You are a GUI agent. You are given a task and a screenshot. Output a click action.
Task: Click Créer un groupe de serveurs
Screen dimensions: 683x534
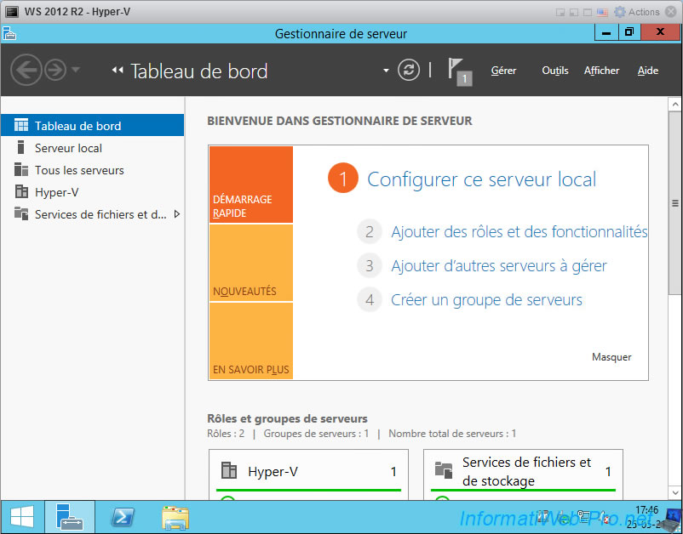[x=486, y=299]
